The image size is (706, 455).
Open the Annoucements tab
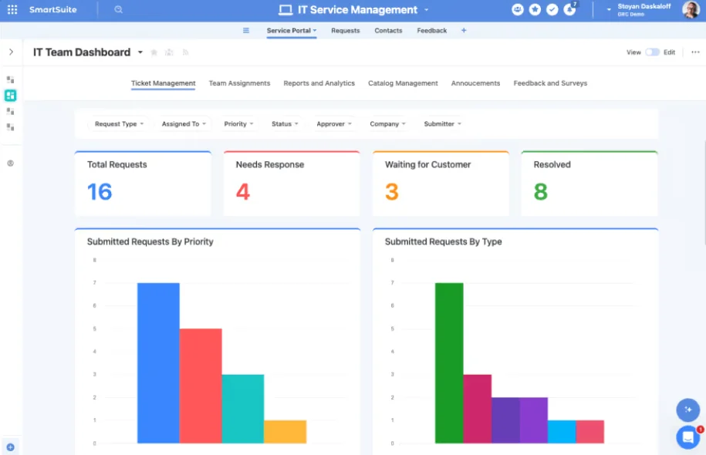click(x=475, y=83)
